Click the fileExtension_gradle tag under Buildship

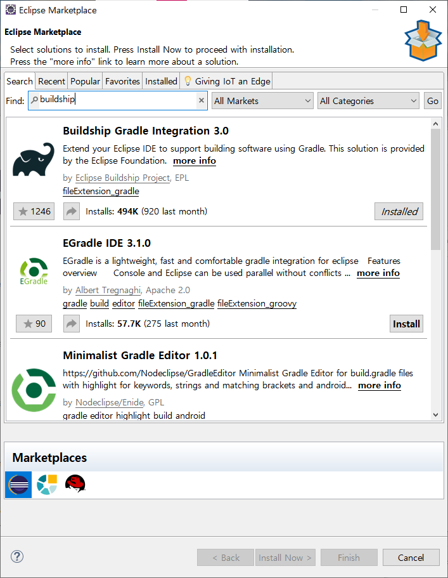coord(101,192)
